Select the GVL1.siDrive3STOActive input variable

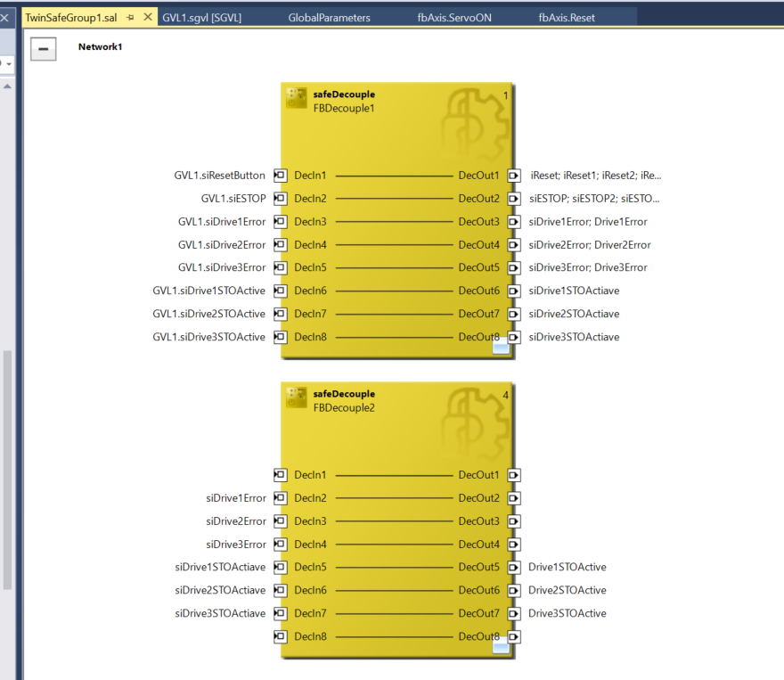click(x=209, y=337)
